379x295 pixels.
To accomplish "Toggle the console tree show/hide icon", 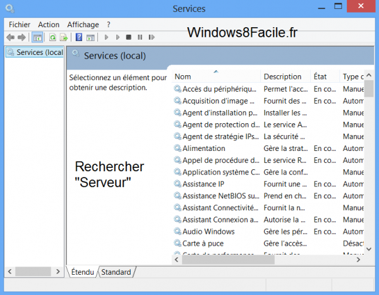I will pos(37,37).
